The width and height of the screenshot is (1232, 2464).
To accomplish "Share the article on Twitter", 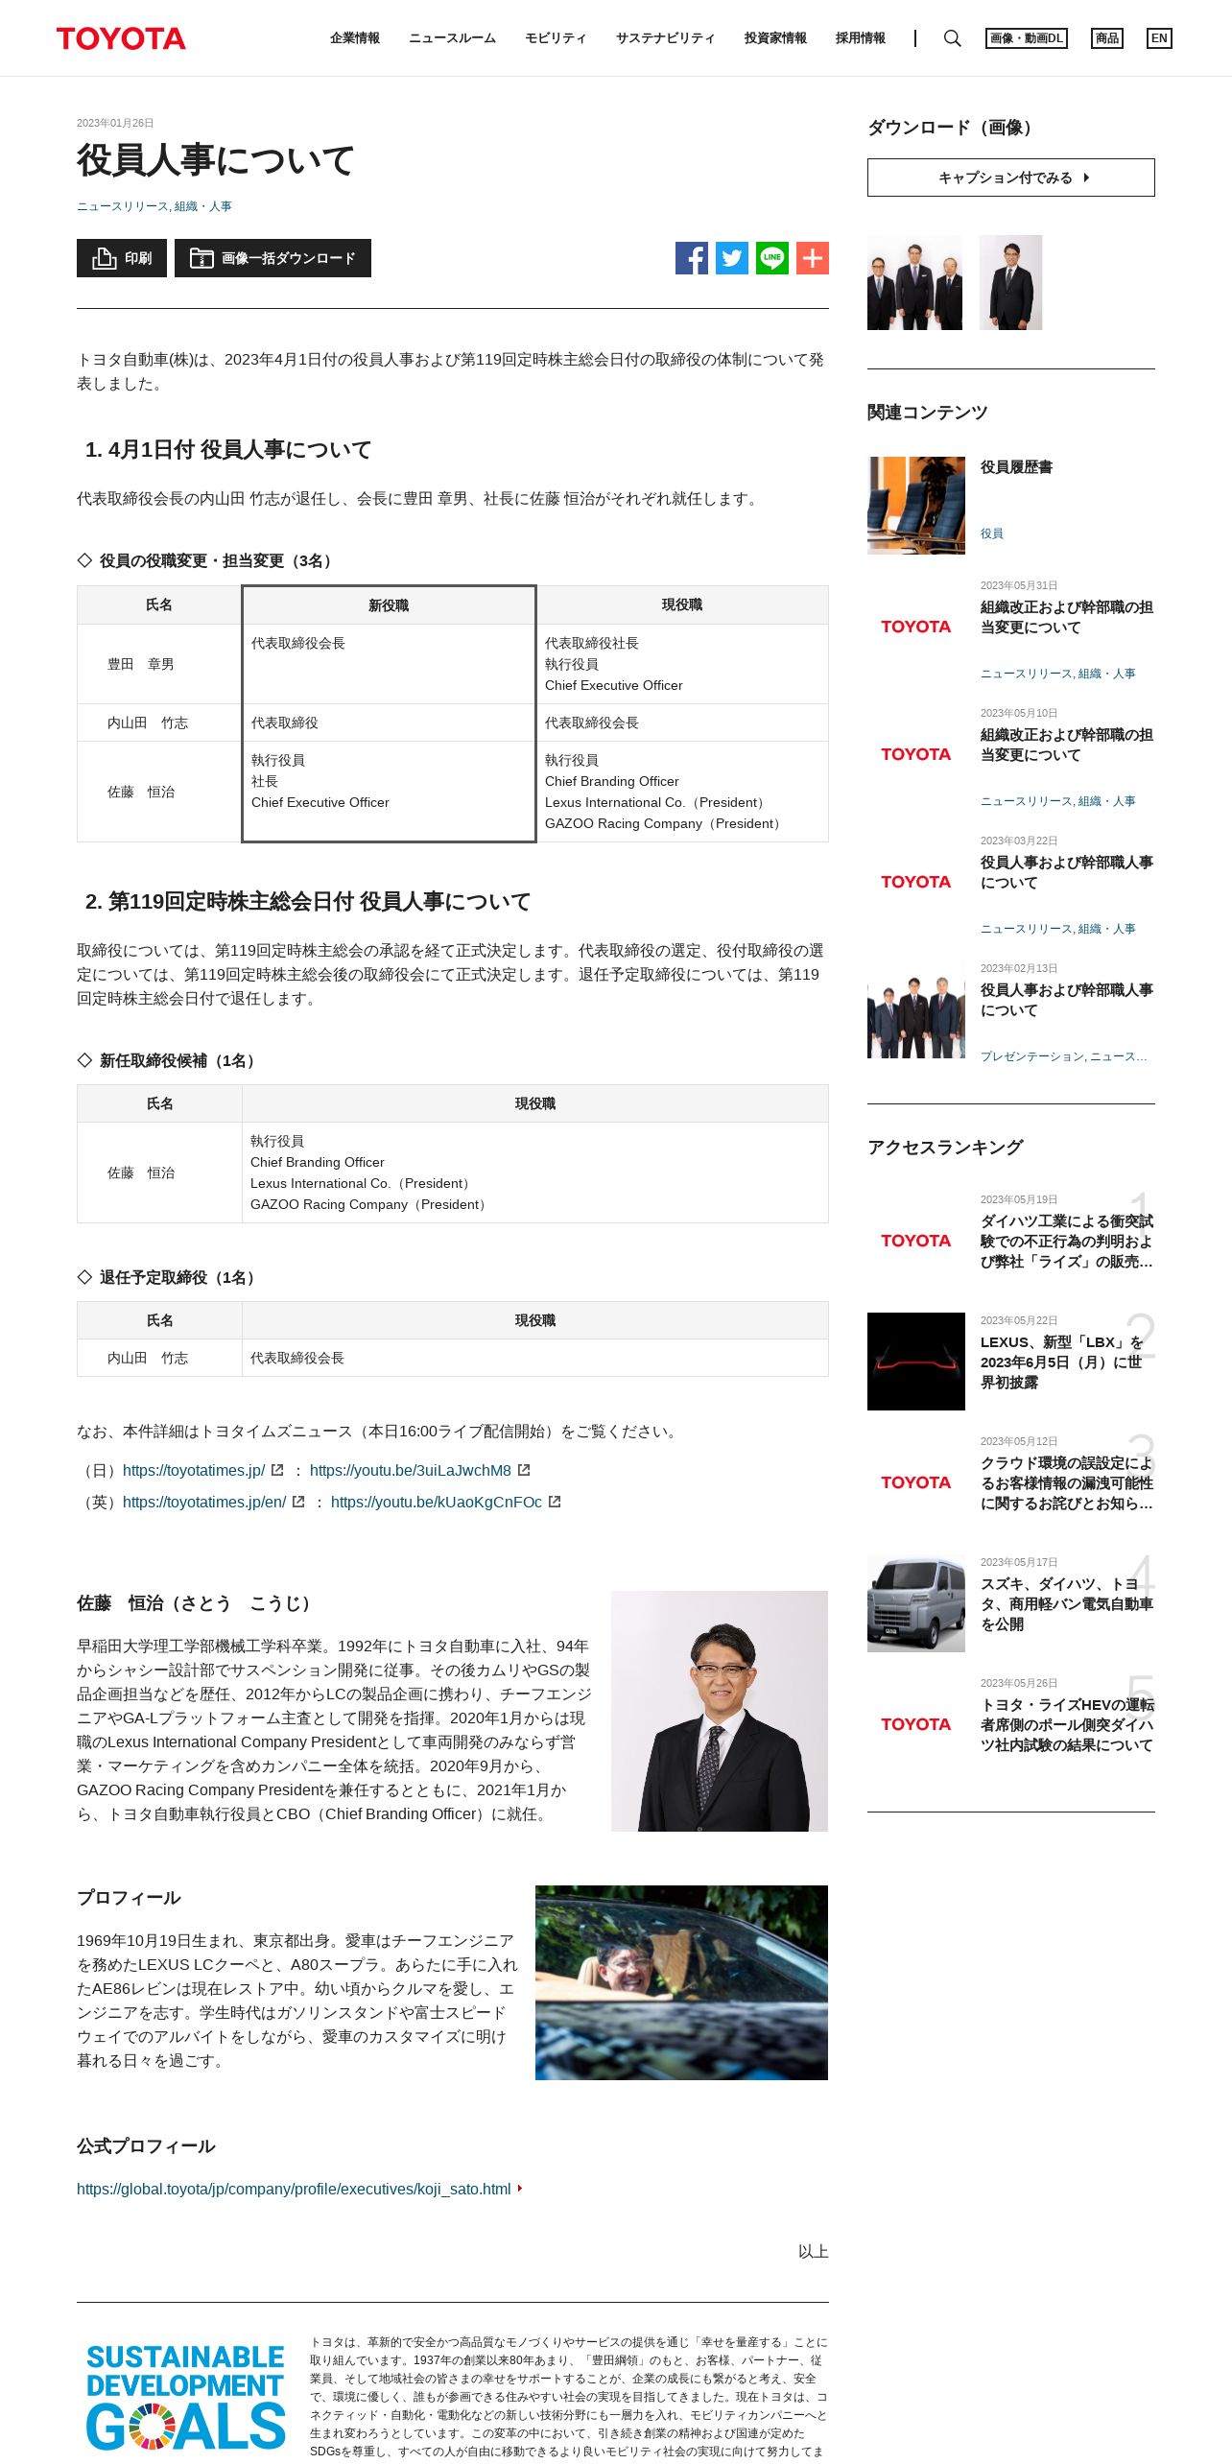I will click(732, 258).
